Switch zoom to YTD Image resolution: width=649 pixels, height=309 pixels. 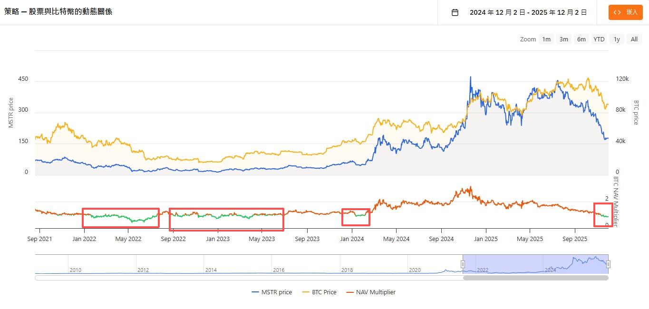[599, 39]
